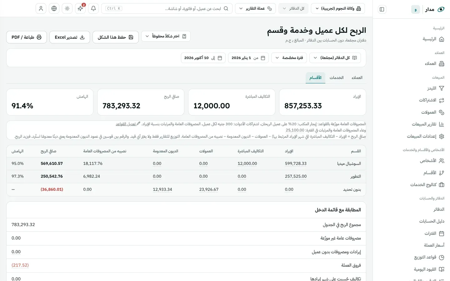Screen dimensions: 450x281
Task: Expand the عملة التقارير currency dropdown
Action: coord(255,8)
